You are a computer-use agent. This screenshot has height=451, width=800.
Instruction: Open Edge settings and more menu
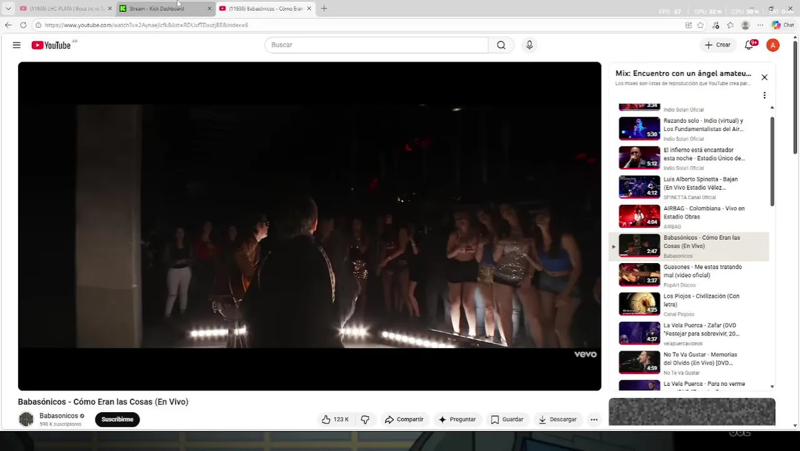click(x=761, y=25)
